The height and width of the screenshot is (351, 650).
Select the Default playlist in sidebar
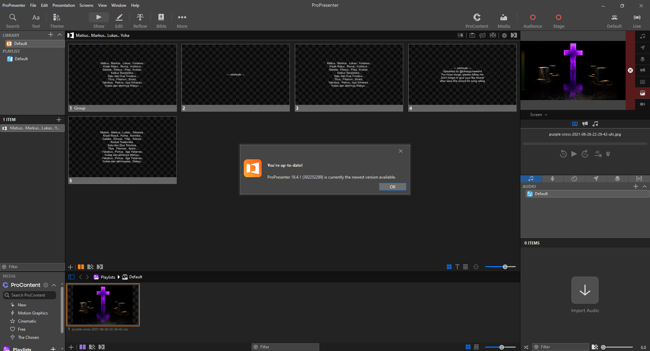[21, 59]
